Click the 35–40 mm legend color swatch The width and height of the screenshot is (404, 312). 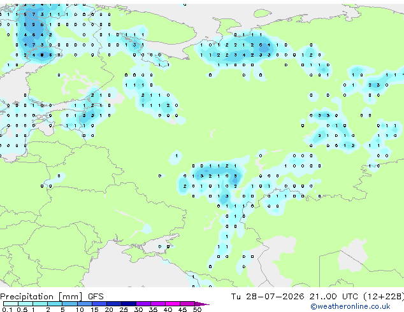158,304
